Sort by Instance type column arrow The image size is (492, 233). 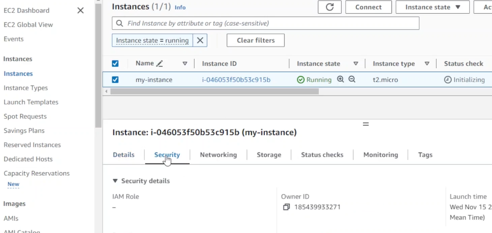[427, 63]
